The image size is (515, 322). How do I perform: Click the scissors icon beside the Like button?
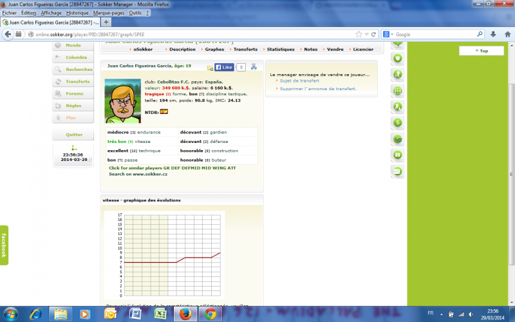(254, 66)
